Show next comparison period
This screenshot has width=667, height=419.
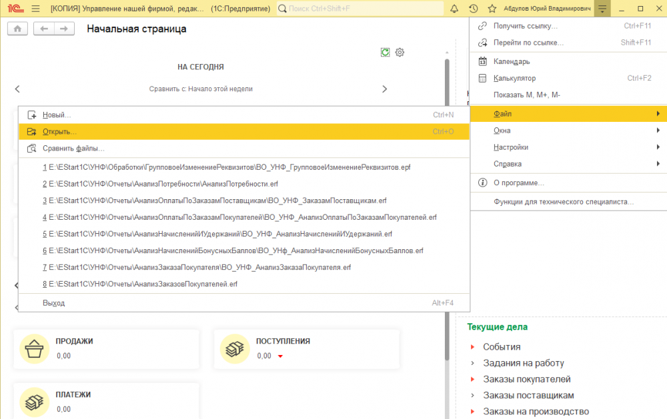click(x=385, y=89)
